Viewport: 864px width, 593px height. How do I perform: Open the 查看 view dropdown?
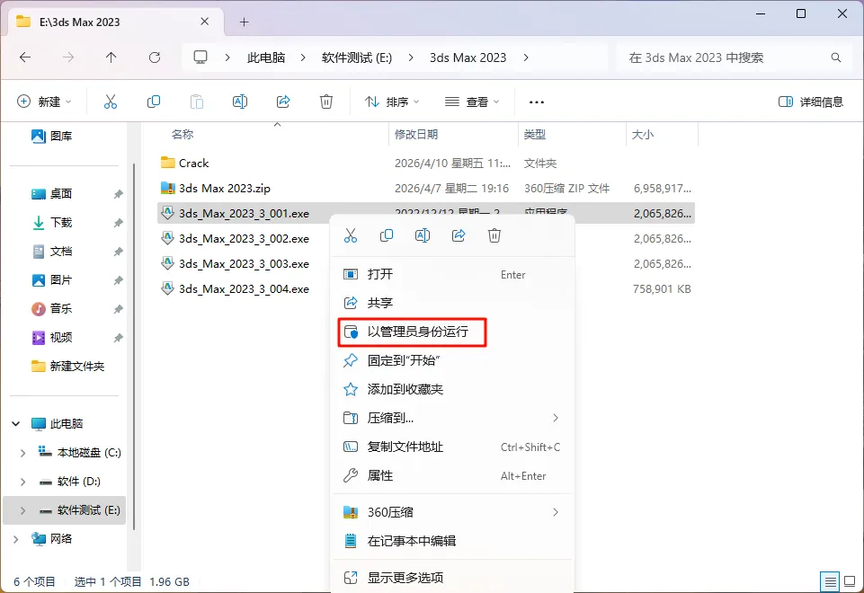pyautogui.click(x=472, y=102)
